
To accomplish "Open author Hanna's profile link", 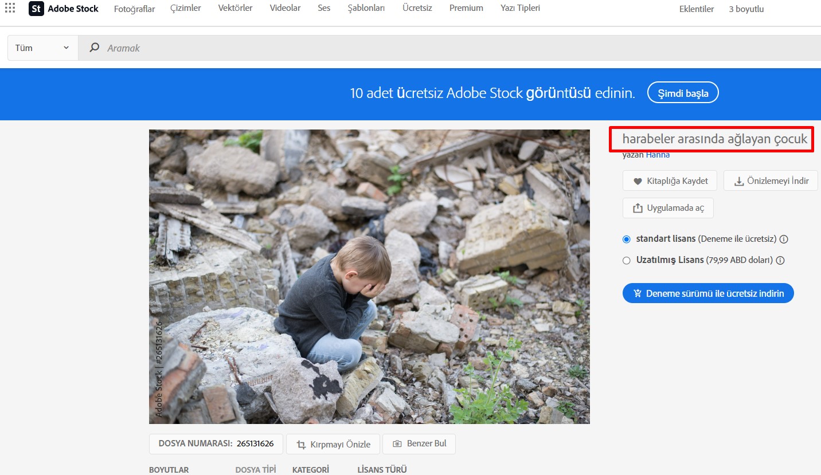I will [x=658, y=155].
